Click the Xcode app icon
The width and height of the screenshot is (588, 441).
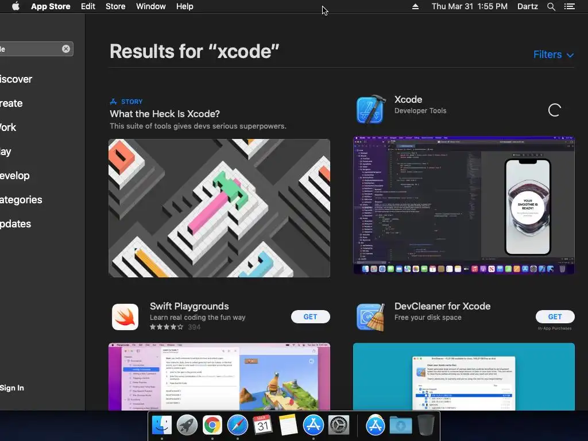click(x=370, y=110)
